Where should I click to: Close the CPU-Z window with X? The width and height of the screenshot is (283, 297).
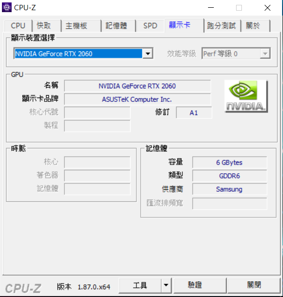coord(268,8)
